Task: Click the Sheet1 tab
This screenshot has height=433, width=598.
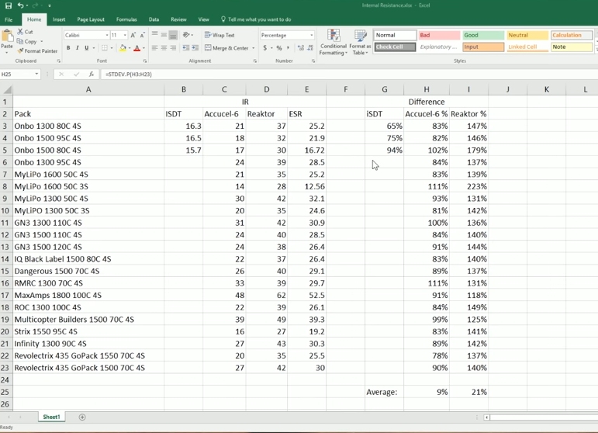Action: [x=51, y=417]
